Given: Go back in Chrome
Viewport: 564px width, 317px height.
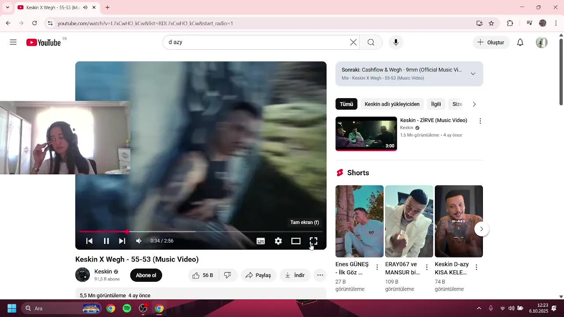Looking at the screenshot, I should (8, 23).
